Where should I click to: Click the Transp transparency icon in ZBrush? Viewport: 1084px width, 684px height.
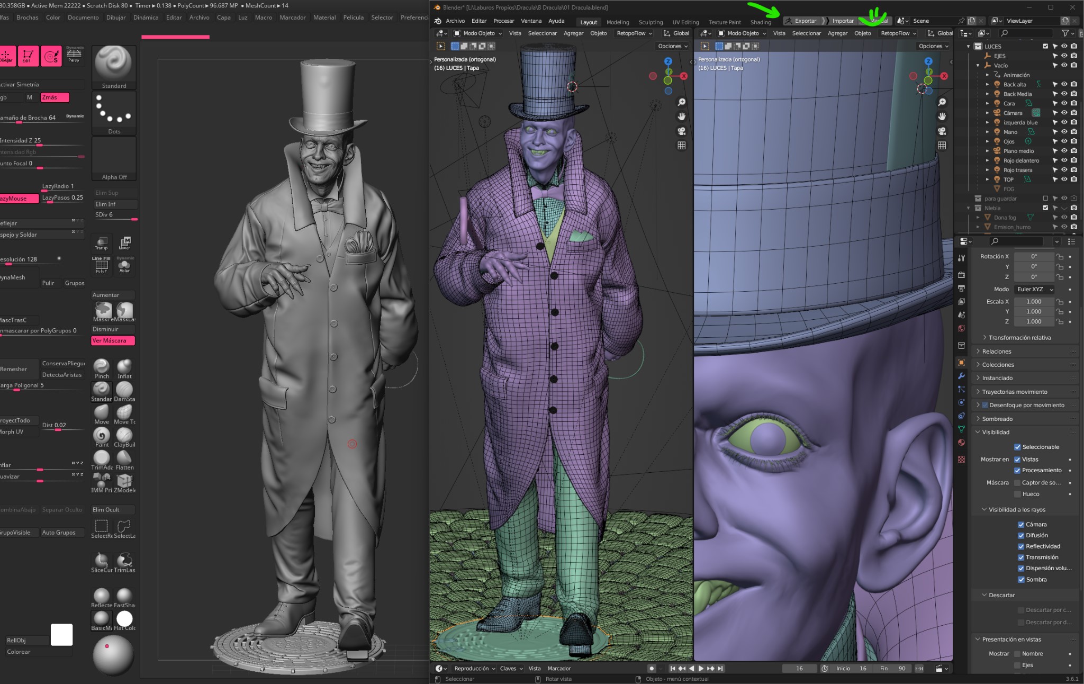coord(102,243)
